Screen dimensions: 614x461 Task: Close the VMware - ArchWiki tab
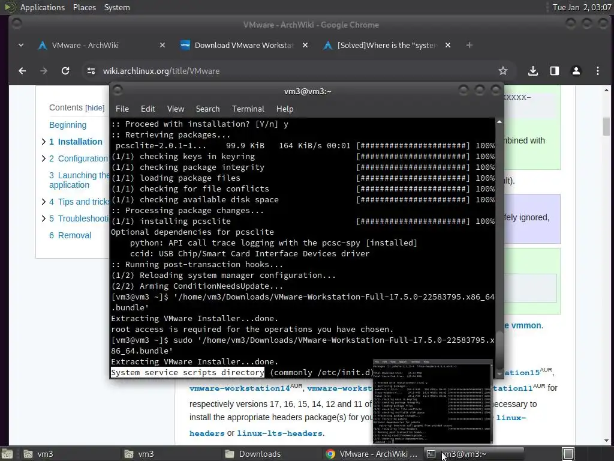[162, 46]
